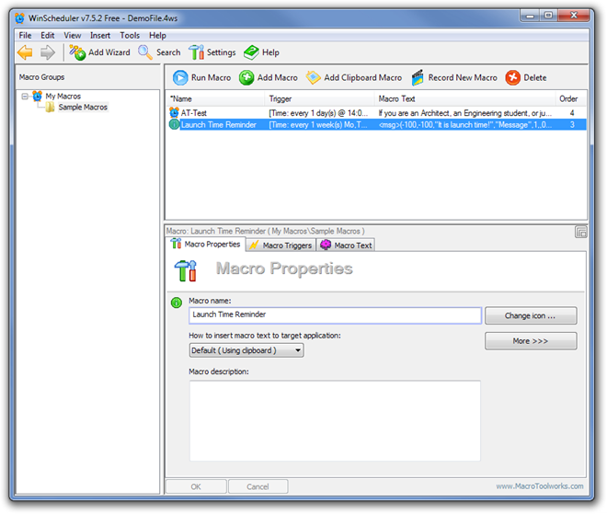Click the green icon beside Macro name

click(177, 303)
